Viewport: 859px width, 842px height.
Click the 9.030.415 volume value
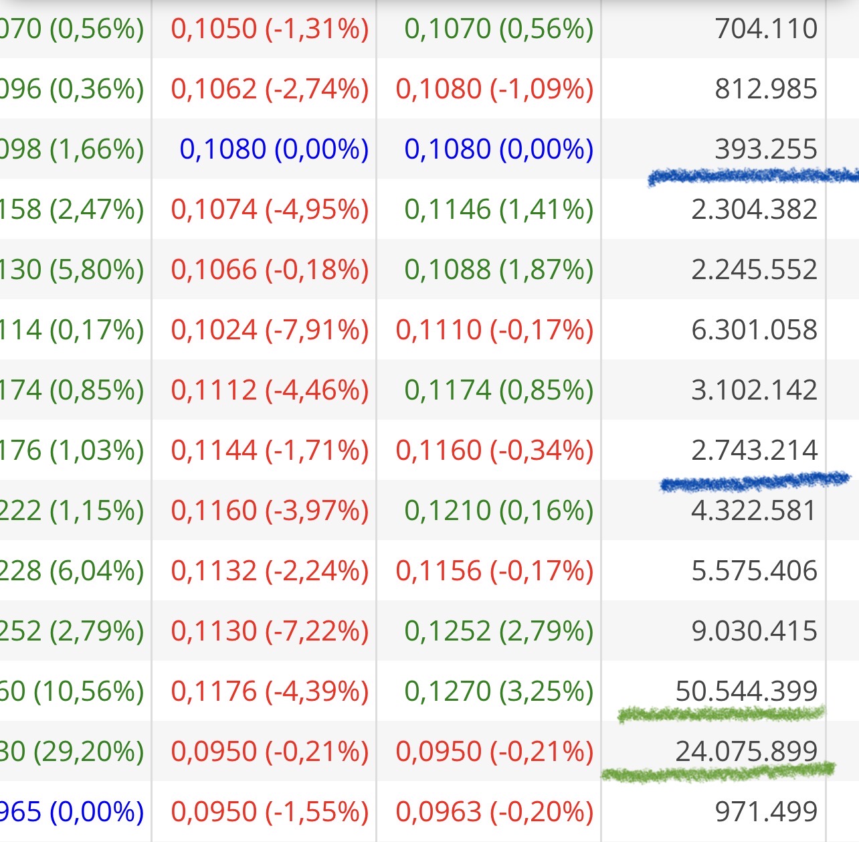coord(754,631)
